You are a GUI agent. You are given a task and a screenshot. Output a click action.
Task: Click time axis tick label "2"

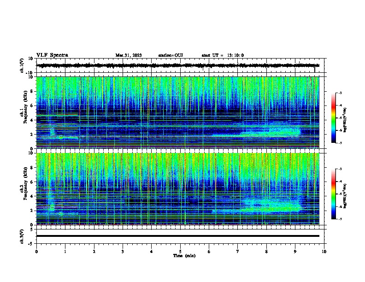(x=94, y=252)
